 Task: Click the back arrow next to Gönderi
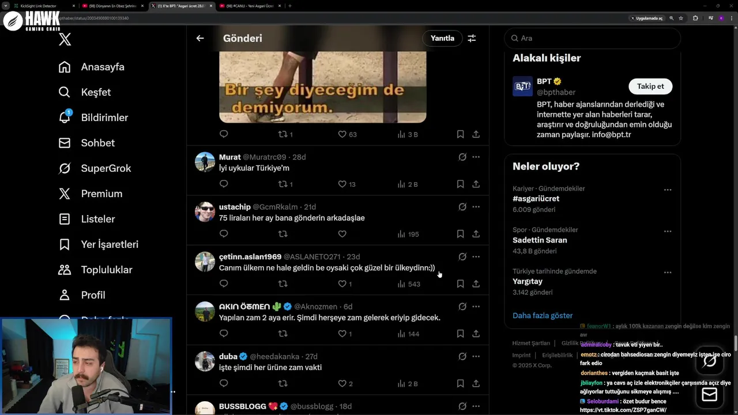[x=200, y=38]
